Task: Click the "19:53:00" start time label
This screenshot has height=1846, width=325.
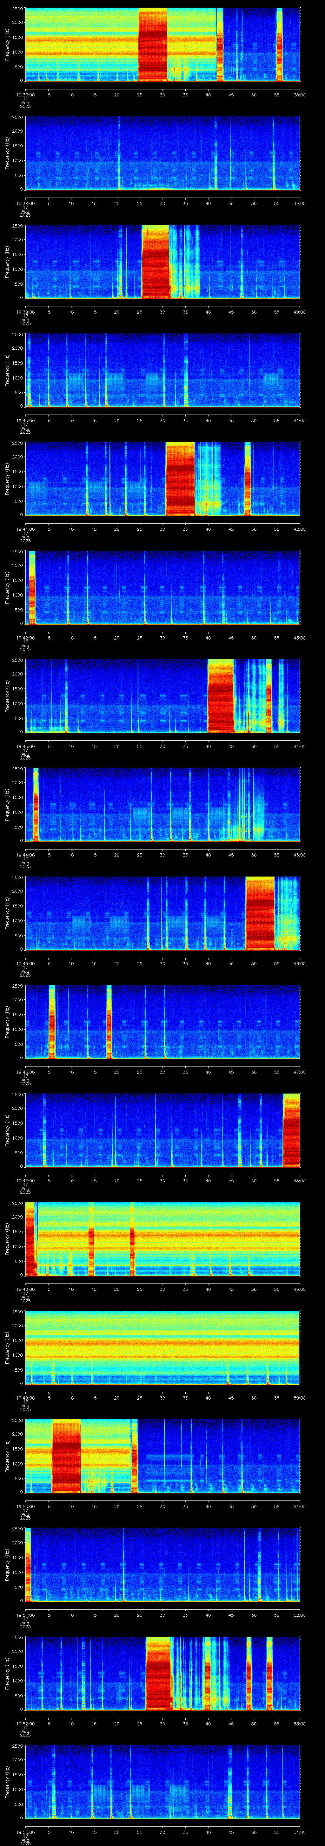Action: click(x=25, y=1832)
